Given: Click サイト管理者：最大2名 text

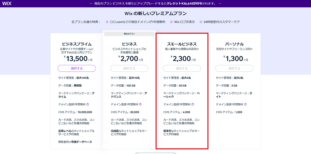Looking at the screenshot, I should [230, 78].
